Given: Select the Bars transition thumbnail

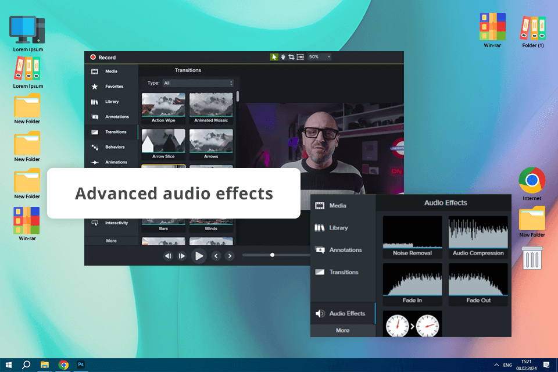Looking at the screenshot, I should tap(163, 226).
